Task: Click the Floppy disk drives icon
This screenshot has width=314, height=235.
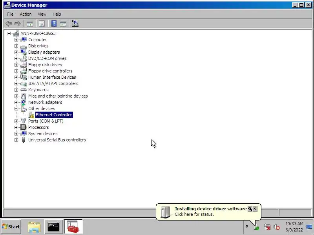Action: [x=24, y=65]
